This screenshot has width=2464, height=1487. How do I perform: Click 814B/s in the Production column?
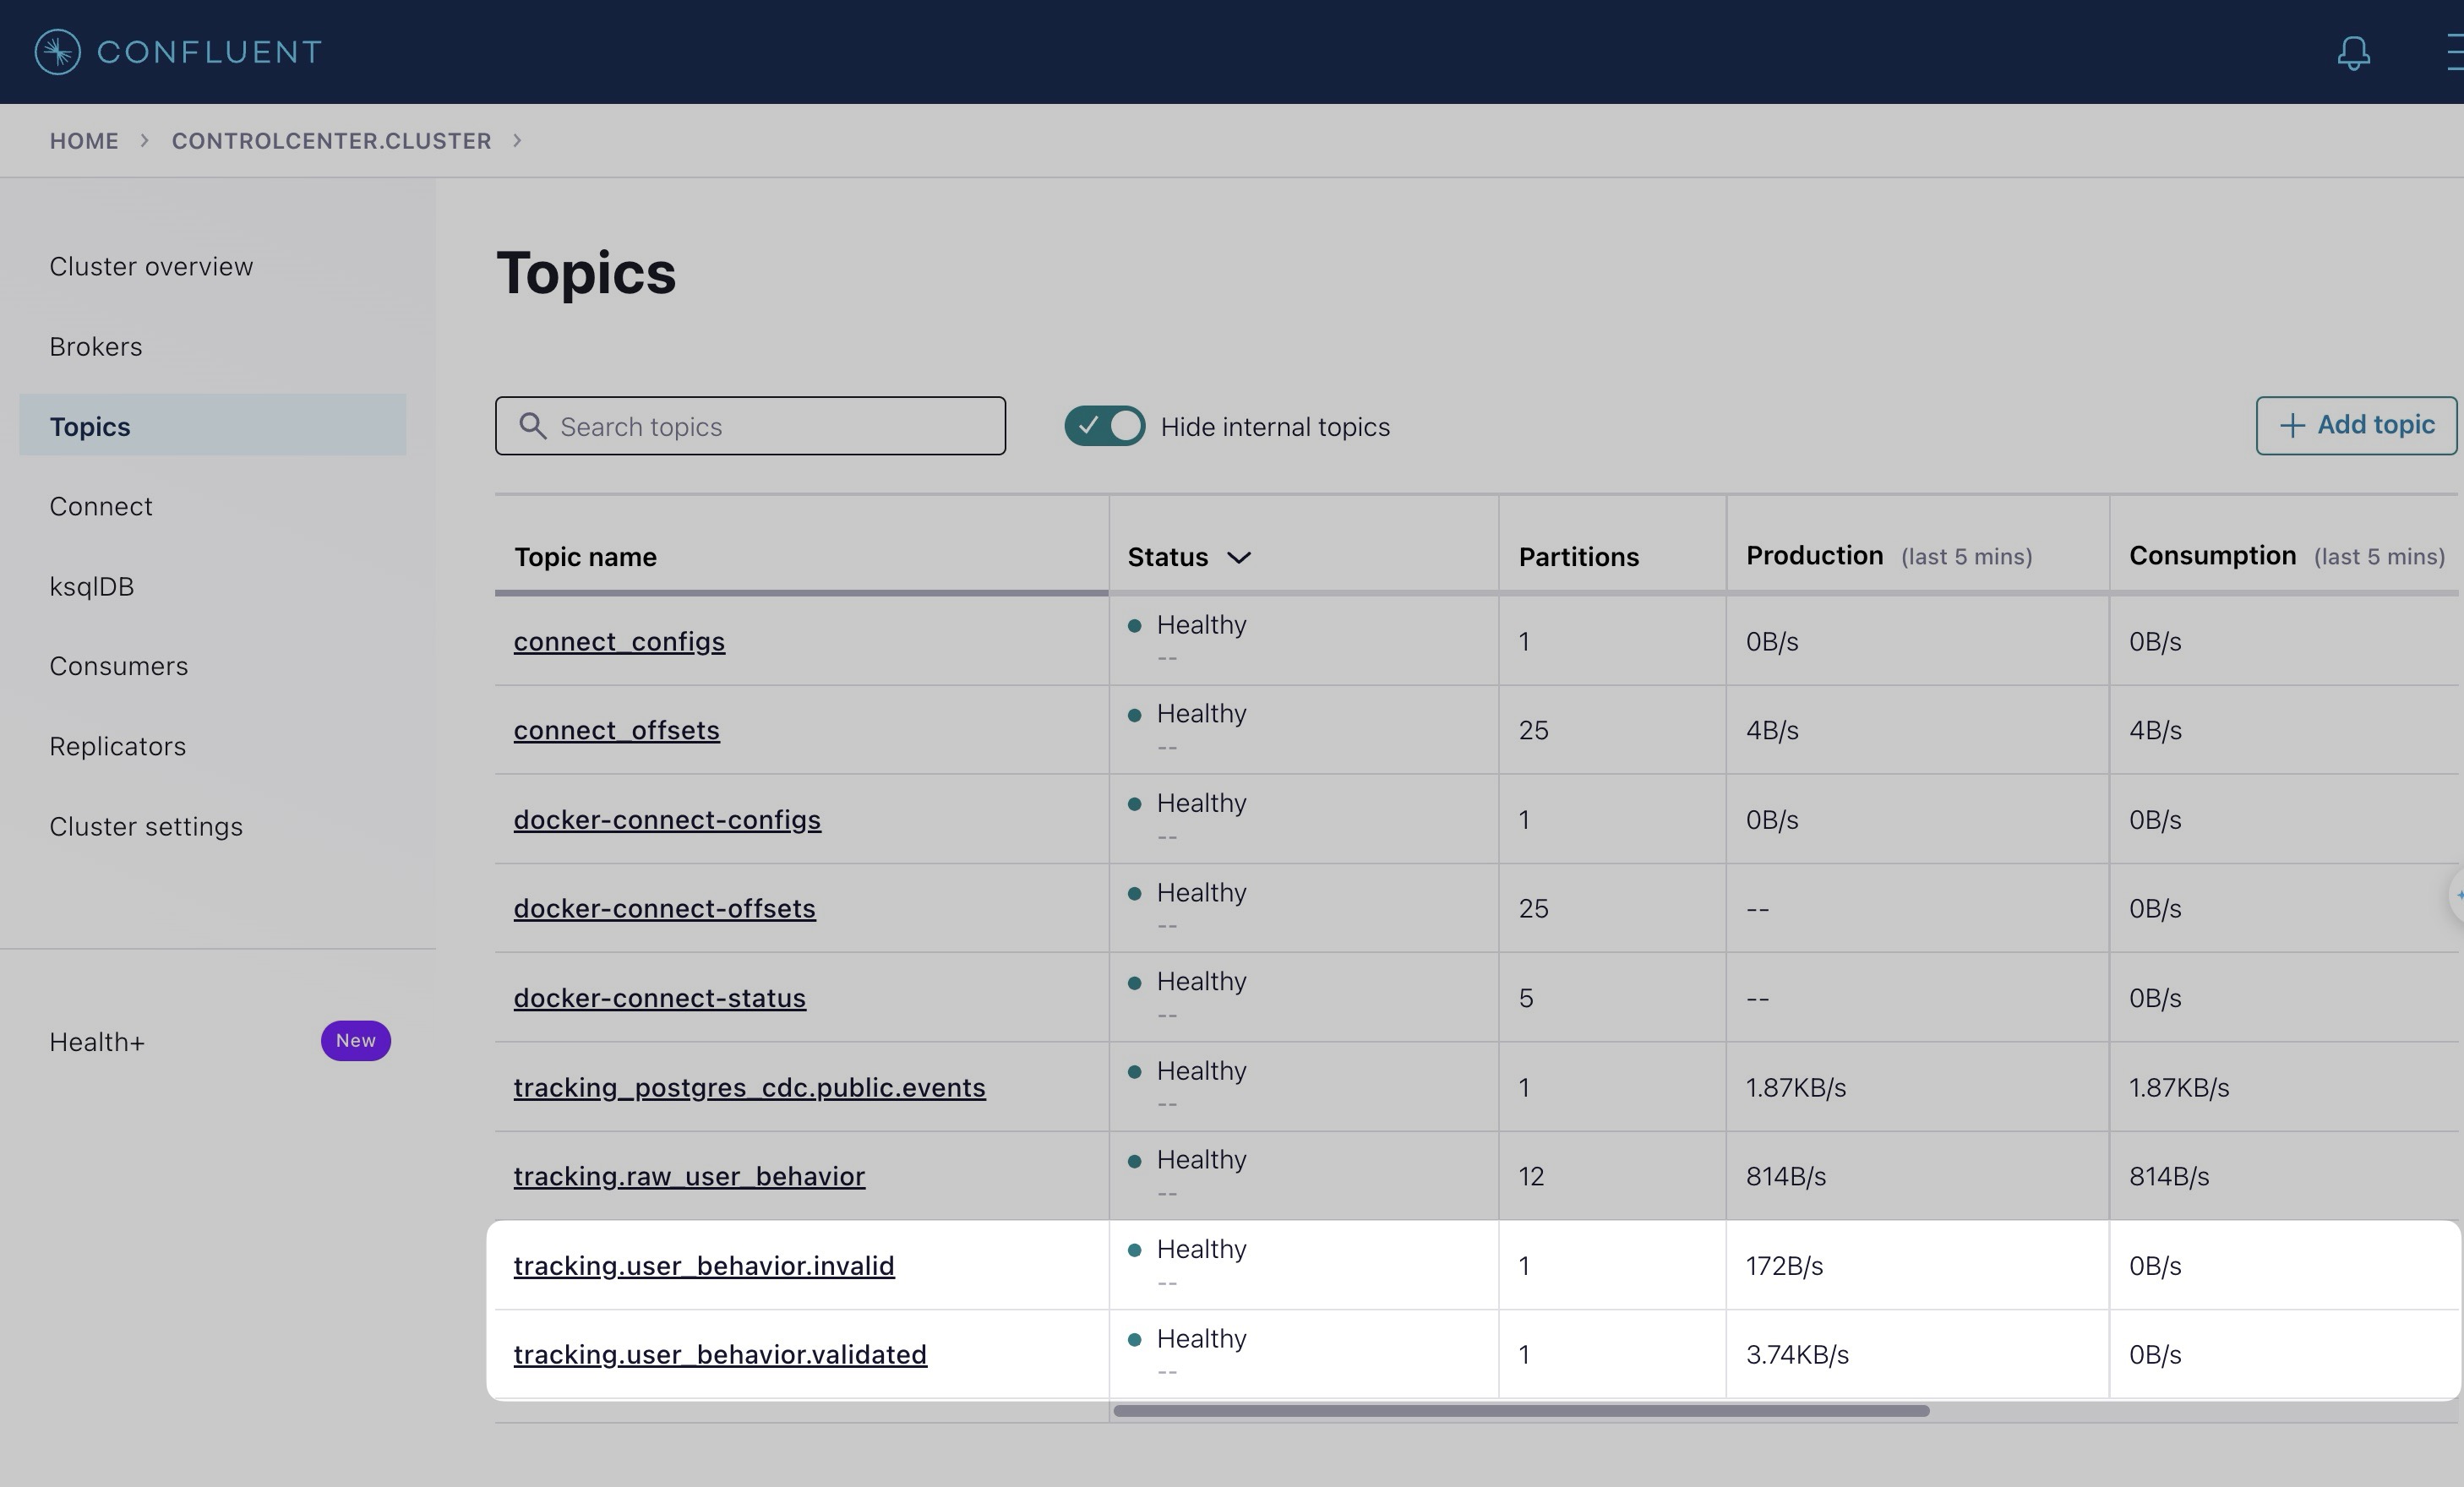1785,1177
